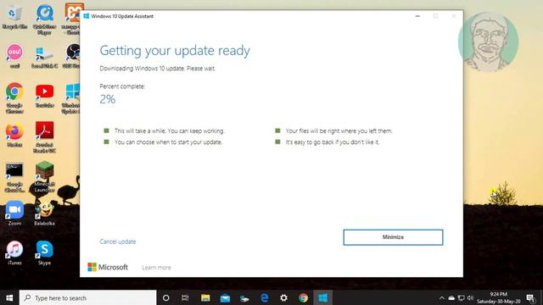Select the YouTube desktop shortcut
The image size is (543, 305).
coord(45,96)
